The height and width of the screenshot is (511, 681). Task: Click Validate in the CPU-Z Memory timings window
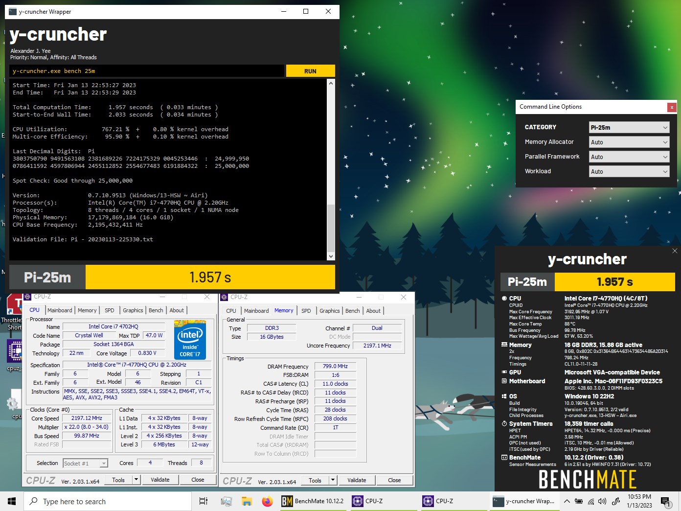pos(357,480)
